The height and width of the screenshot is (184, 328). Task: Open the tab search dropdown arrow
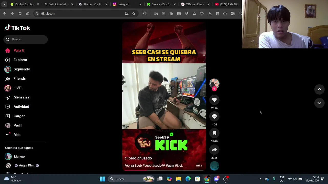pos(4,4)
